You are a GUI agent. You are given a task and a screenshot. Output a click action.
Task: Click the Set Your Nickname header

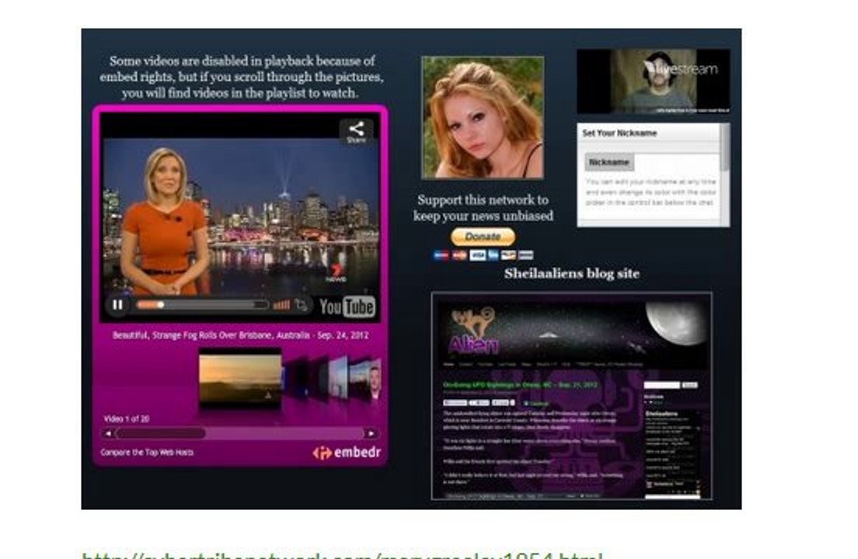[619, 133]
